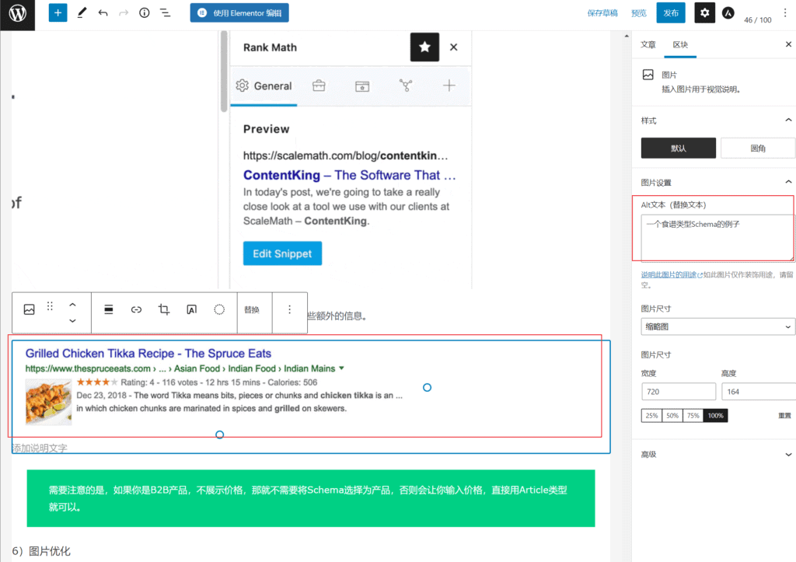Click the 宽度 input showing 720
Screen dimensions: 796x562
point(678,392)
